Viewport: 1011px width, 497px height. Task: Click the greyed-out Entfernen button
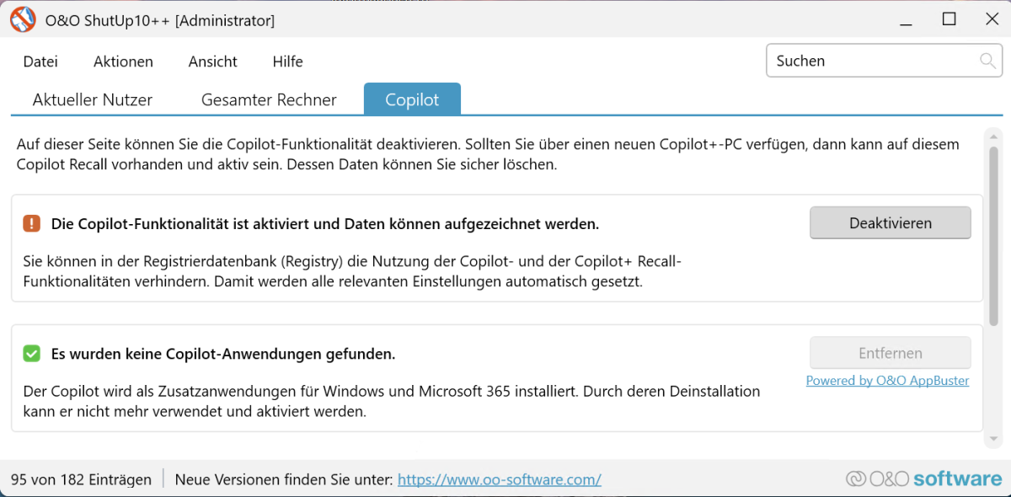coord(891,353)
